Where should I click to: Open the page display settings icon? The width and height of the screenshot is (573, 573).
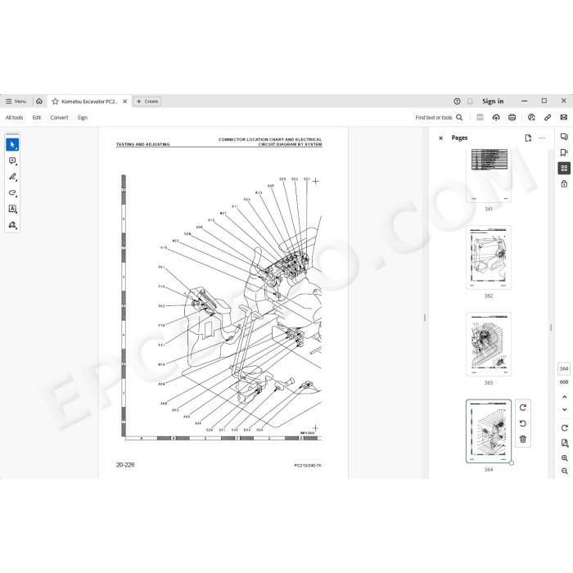click(x=564, y=443)
